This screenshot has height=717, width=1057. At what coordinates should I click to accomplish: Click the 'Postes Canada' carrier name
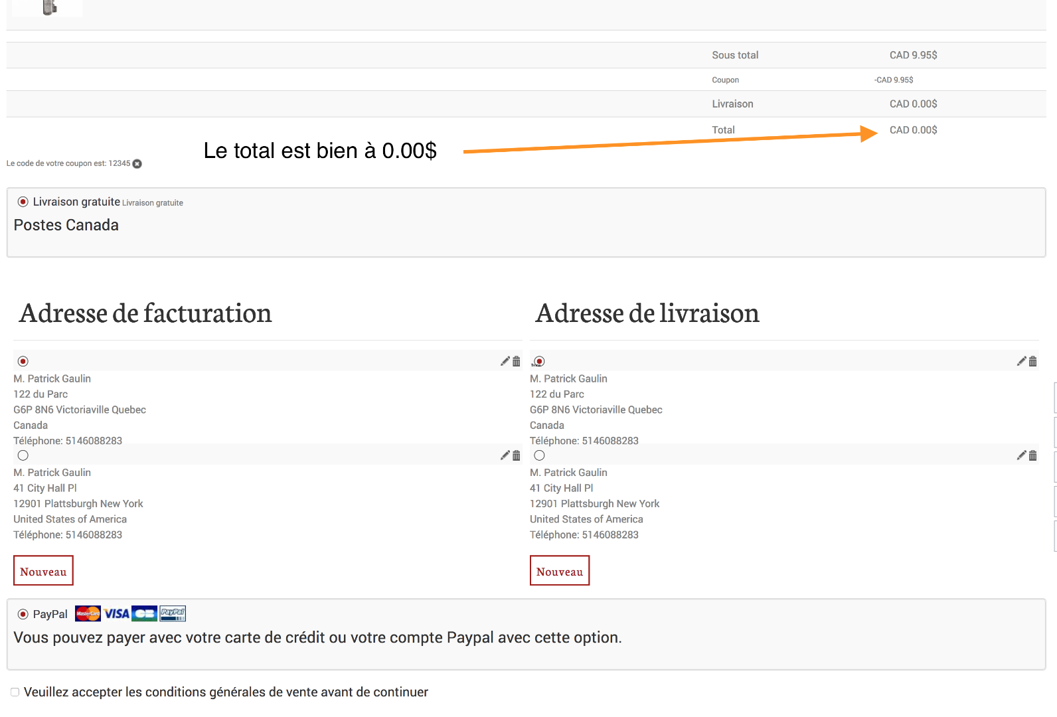[x=66, y=225]
